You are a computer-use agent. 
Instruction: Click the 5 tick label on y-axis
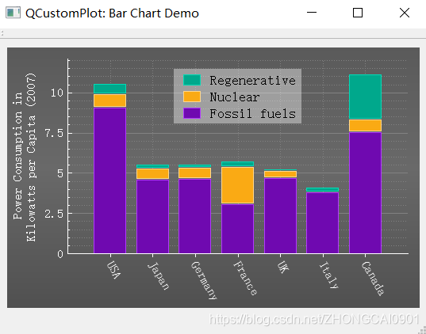[60, 173]
